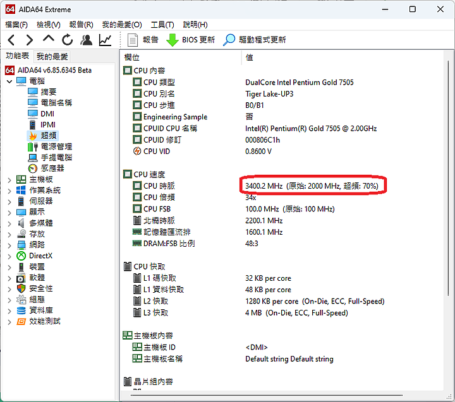This screenshot has width=455, height=402.
Task: Click the orange benchmark icon for 效能測試
Action: [21, 321]
